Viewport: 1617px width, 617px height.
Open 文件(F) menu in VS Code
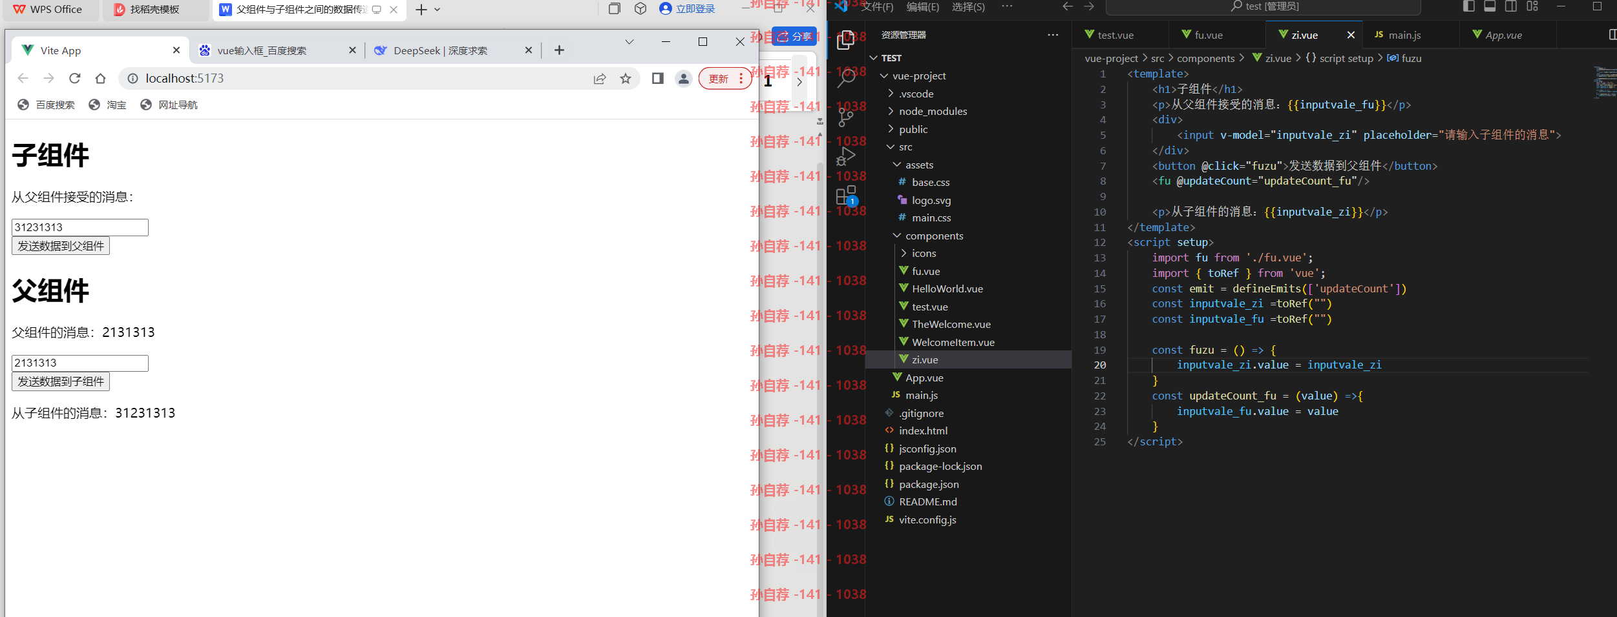877,6
